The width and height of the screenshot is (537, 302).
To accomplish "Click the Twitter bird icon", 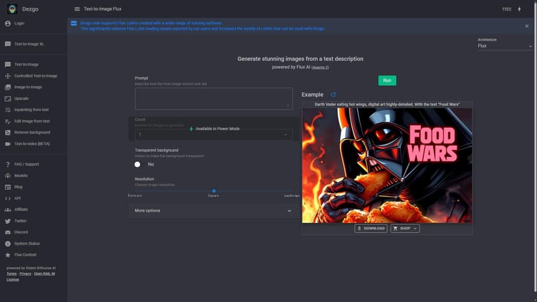I will point(8,221).
